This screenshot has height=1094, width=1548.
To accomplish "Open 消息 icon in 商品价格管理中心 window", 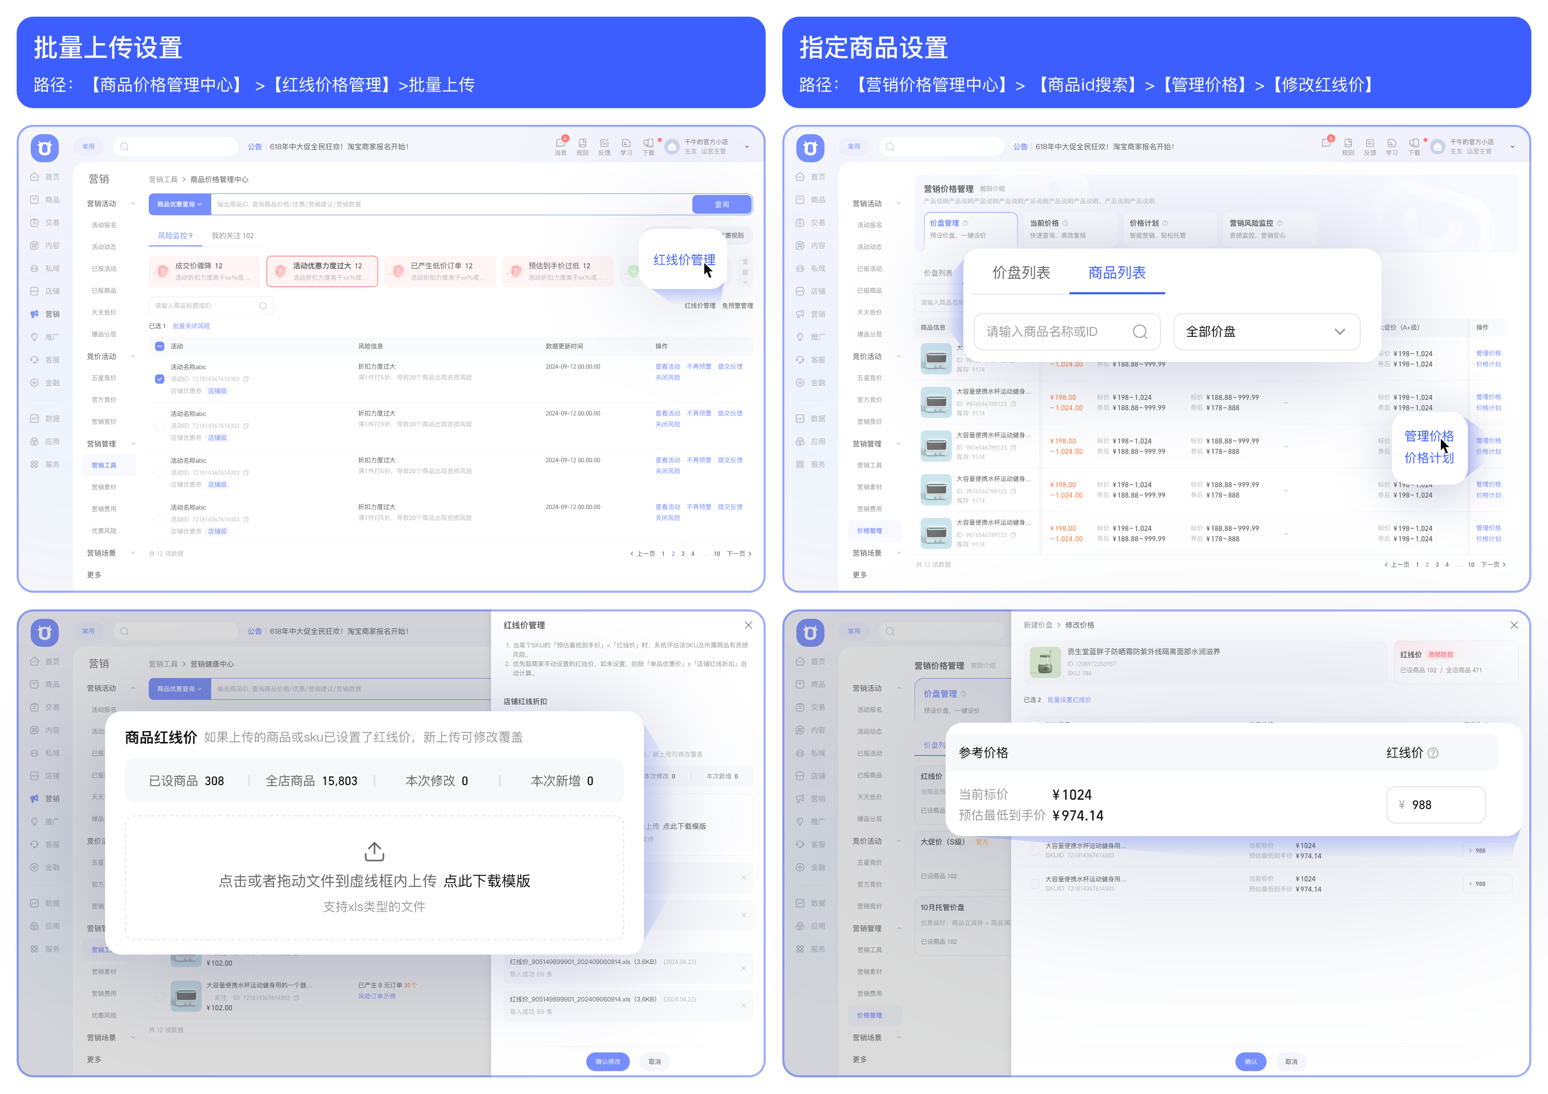I will click(x=560, y=146).
